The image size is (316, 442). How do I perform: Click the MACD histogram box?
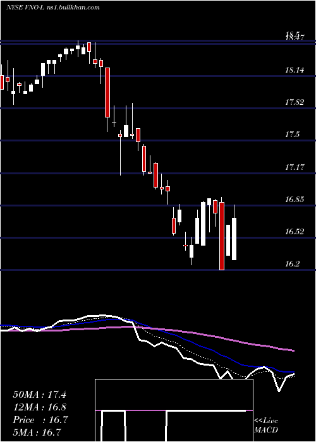[x=174, y=410]
